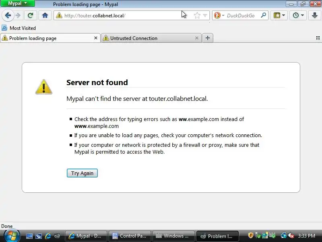The image size is (322, 242).
Task: Close the Untrusted Connection tab
Action: (x=197, y=38)
